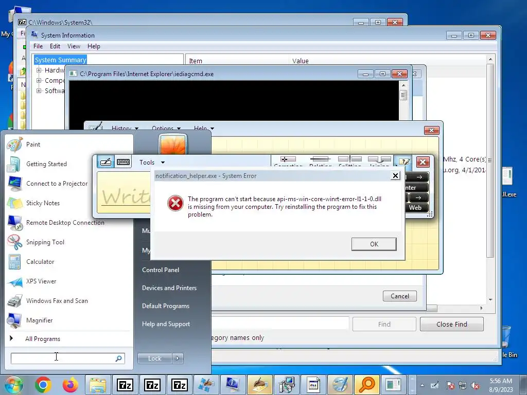Open Windows Explorer from the taskbar

[x=97, y=385]
